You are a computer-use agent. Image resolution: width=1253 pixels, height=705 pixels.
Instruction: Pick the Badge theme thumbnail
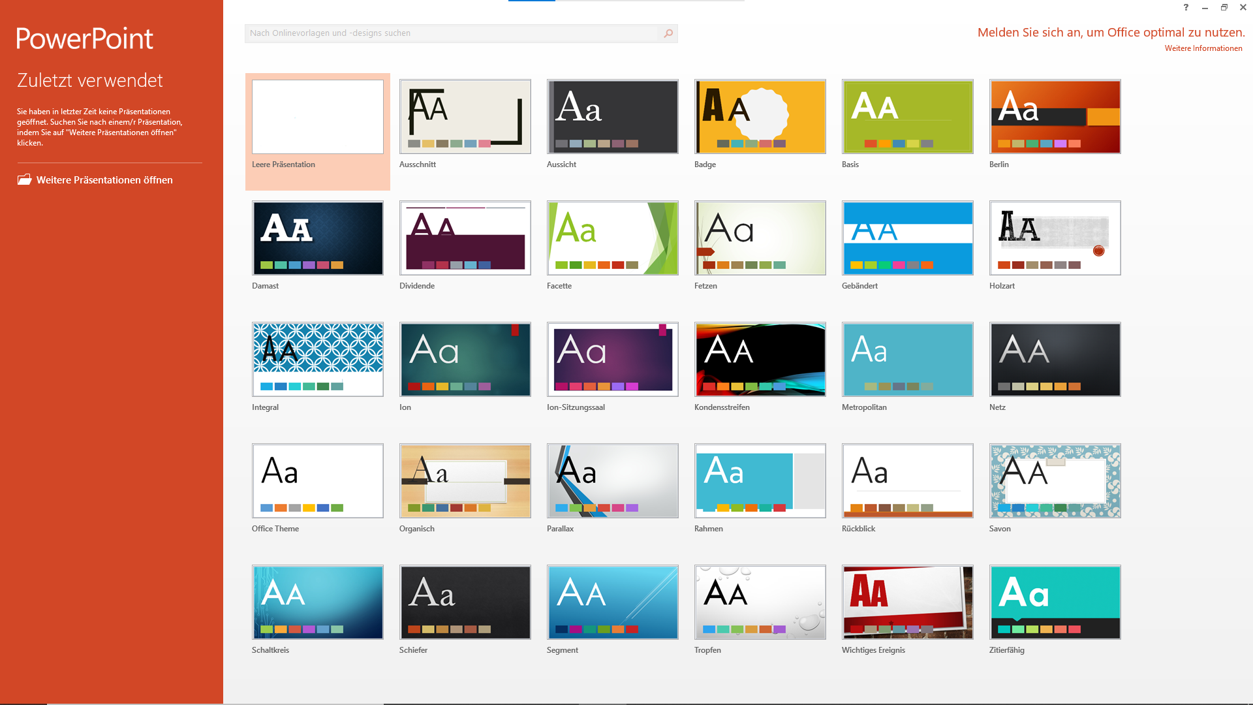click(x=760, y=117)
